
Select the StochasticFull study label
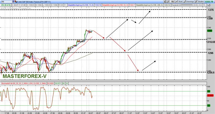[x=24, y=83]
